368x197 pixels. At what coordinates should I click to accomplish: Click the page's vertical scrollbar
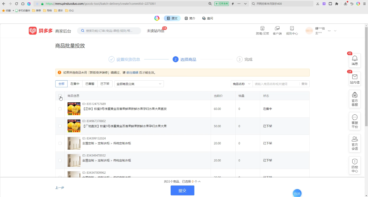[x=366, y=78]
